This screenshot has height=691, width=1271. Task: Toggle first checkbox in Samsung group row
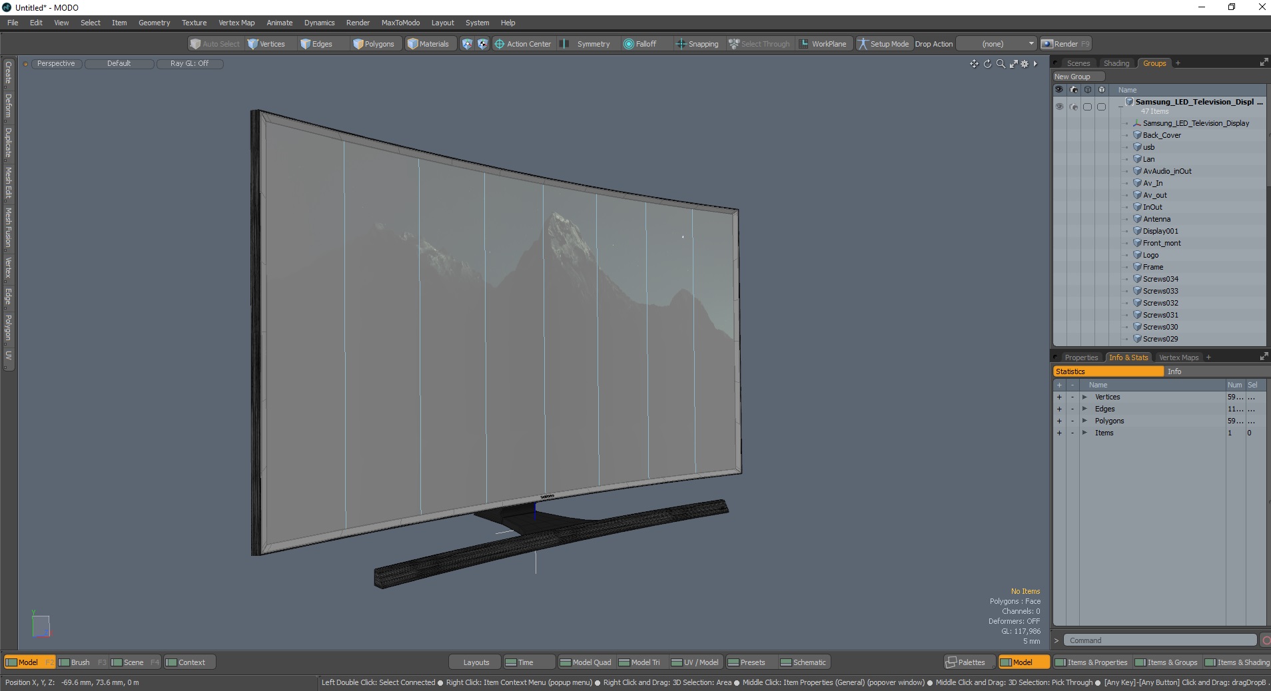1087,107
